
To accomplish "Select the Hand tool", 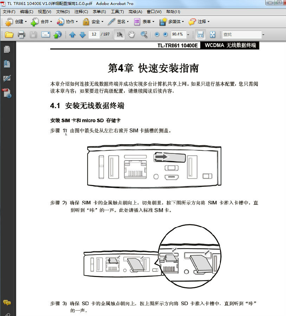I will [x=132, y=34].
